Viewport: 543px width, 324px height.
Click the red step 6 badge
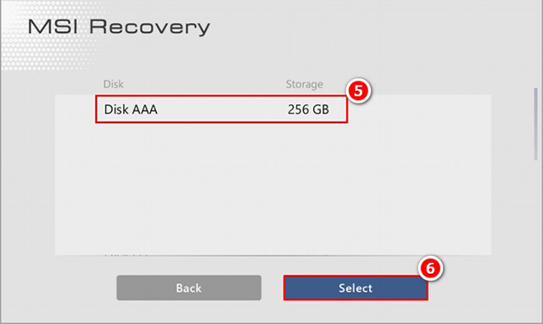tap(430, 268)
